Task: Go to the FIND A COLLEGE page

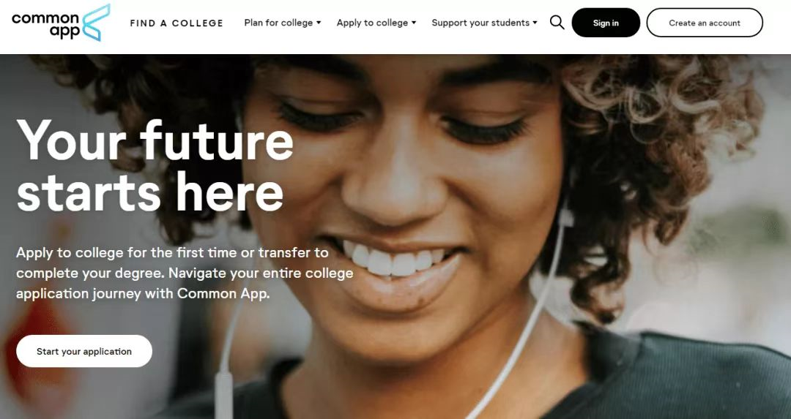Action: [x=177, y=23]
